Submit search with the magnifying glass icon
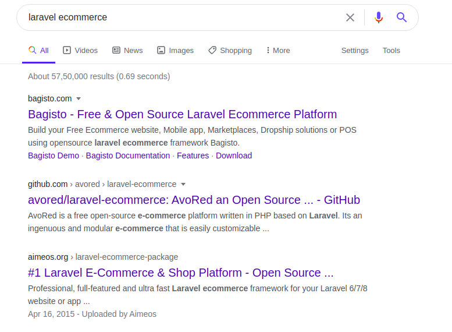Viewport: 452px width, 332px height. (401, 17)
